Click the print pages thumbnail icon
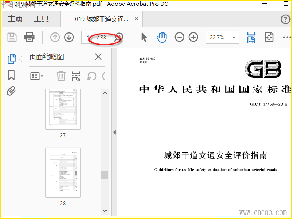 (x=76, y=76)
